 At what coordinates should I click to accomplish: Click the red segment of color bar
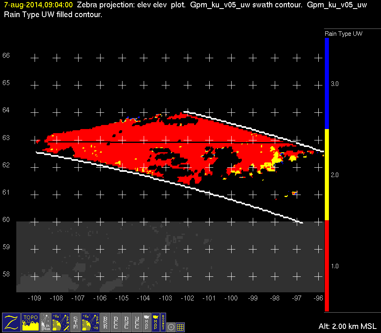326,266
